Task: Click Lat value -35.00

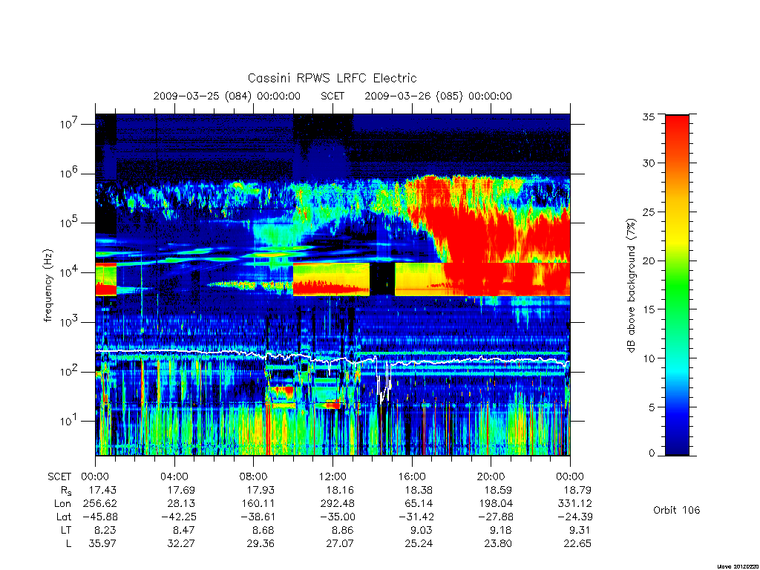Action: [338, 517]
